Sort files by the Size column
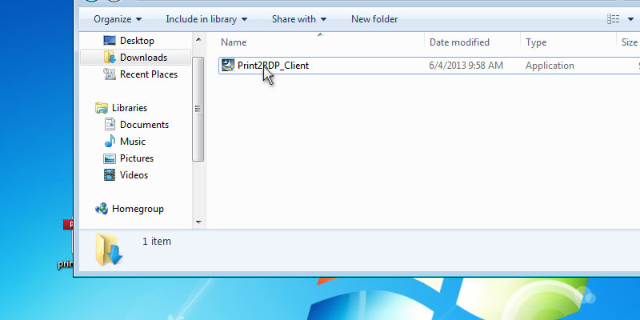The width and height of the screenshot is (640, 320). coord(628,42)
